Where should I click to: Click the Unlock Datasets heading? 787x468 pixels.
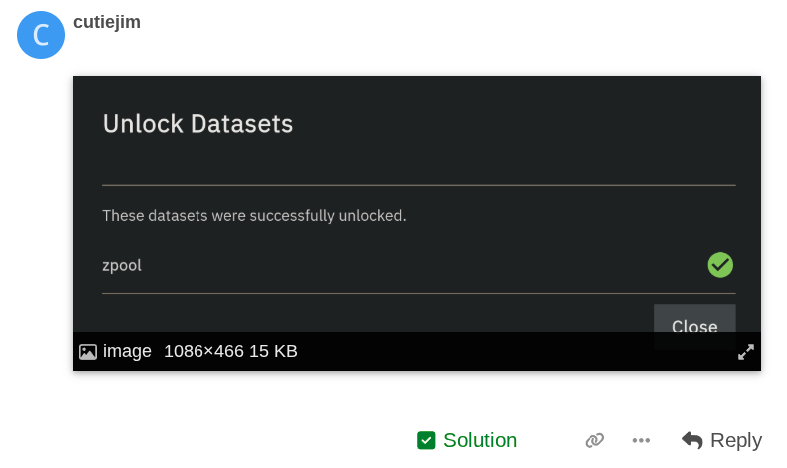point(197,124)
